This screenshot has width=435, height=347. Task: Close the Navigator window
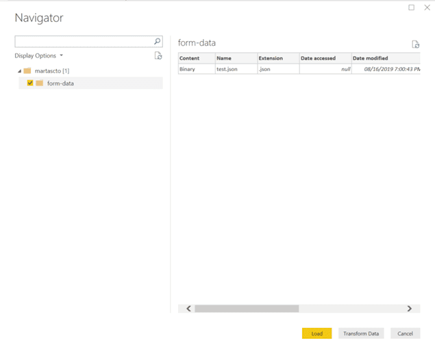pyautogui.click(x=427, y=8)
